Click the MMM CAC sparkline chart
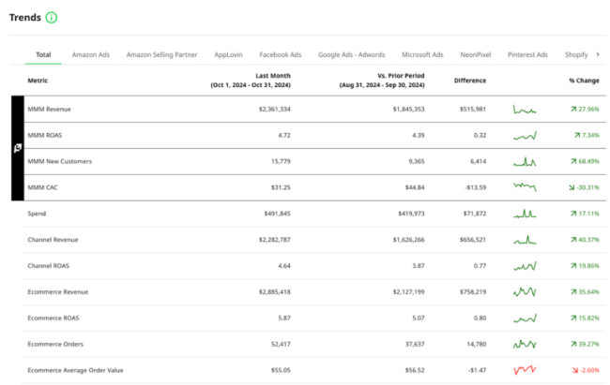 525,187
